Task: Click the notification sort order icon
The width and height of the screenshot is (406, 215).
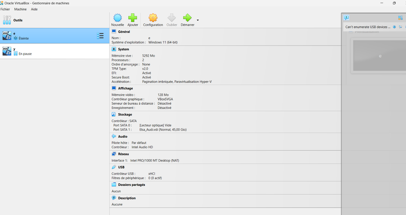Action: coord(400,17)
